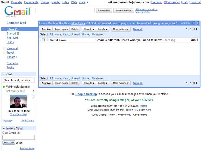The height and width of the screenshot is (155, 202).
Task: Click the Search Mail button
Action: 104,11
